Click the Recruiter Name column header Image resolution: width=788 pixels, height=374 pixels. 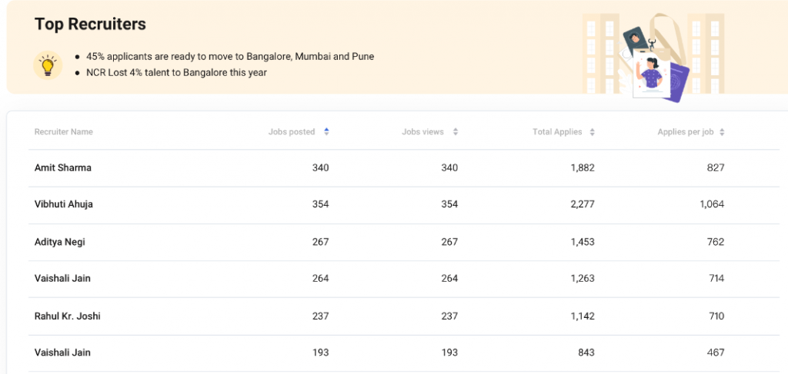[x=63, y=132]
